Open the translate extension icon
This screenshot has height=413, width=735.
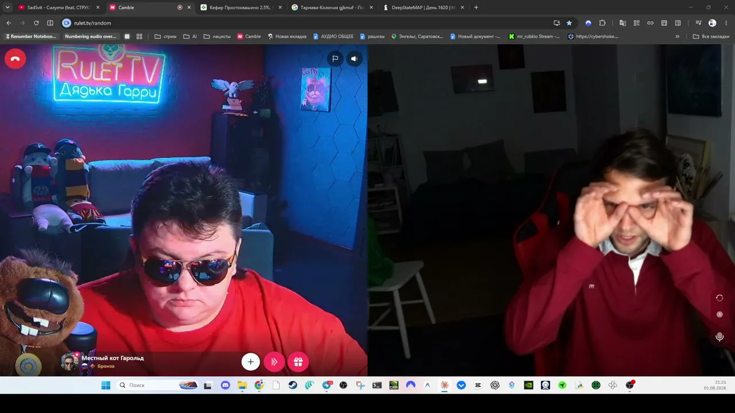point(622,23)
